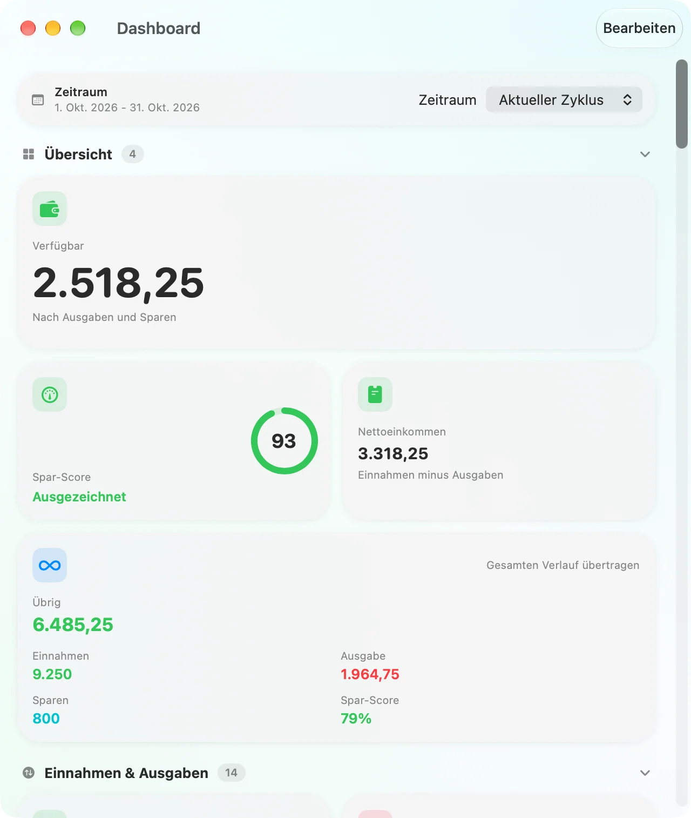
Task: Click the calendar icon beside Zeitraum
Action: pos(38,100)
